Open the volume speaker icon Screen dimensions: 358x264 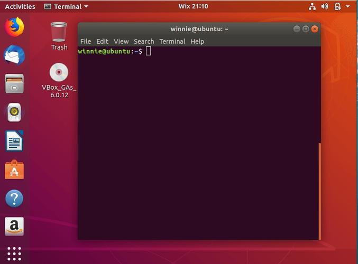click(325, 6)
